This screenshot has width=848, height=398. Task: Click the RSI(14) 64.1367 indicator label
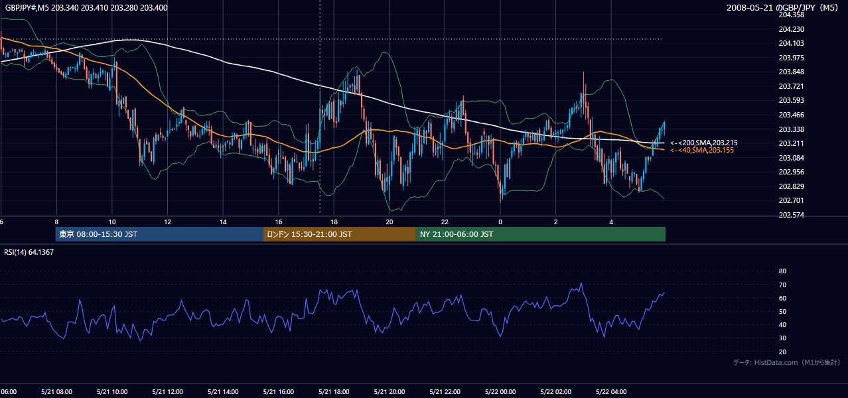pos(29,252)
